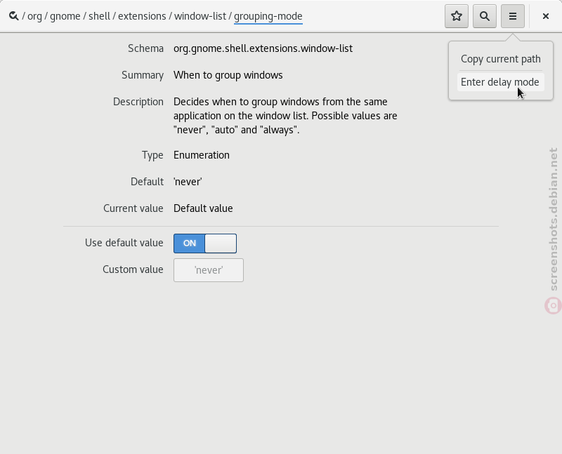
Task: Click the path bar search icon at left
Action: tap(13, 16)
